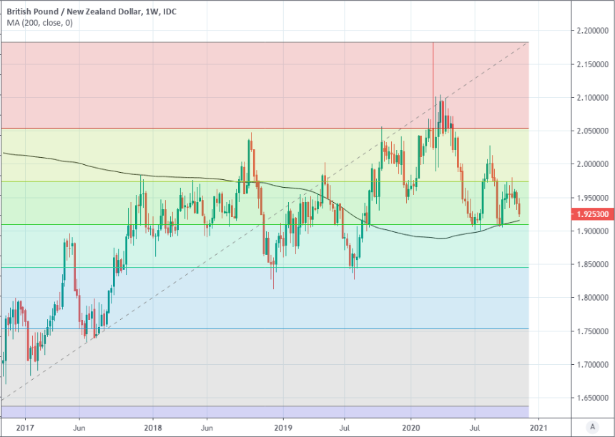
Task: Click the purple band at chart bottom
Action: [286, 411]
